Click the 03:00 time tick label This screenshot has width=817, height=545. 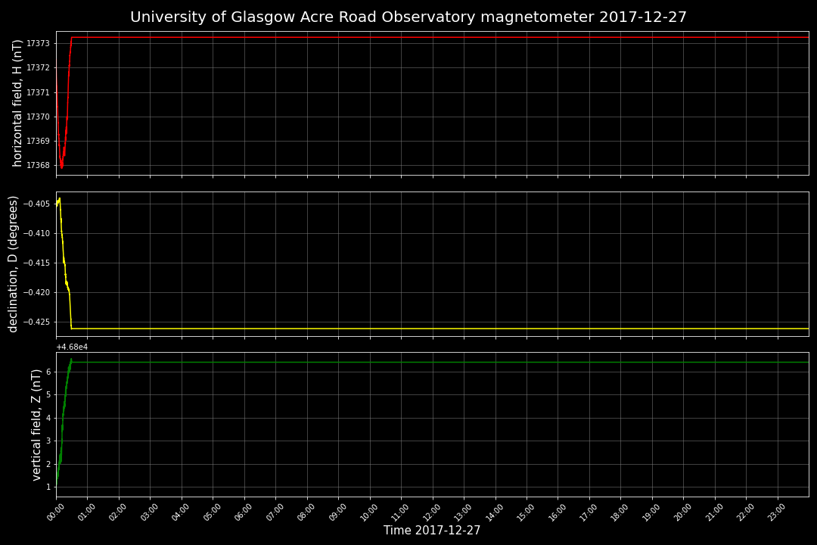(x=149, y=512)
